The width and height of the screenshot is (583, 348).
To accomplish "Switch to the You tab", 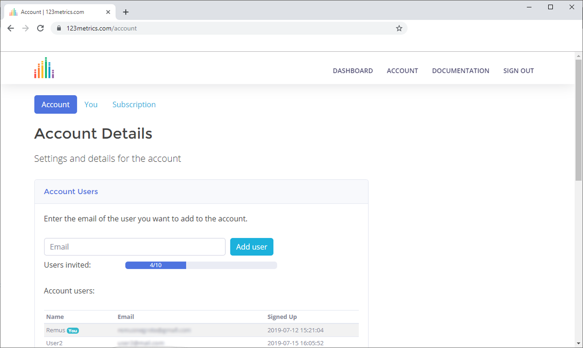I will coord(91,104).
